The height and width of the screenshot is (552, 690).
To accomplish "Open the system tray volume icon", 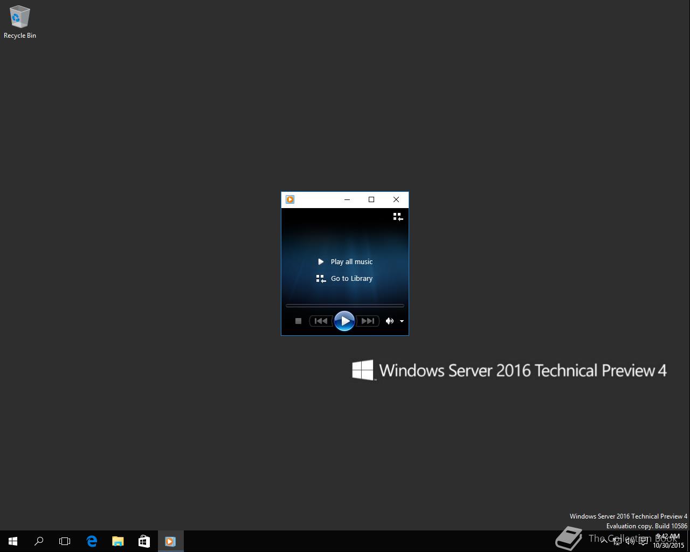I will (630, 541).
